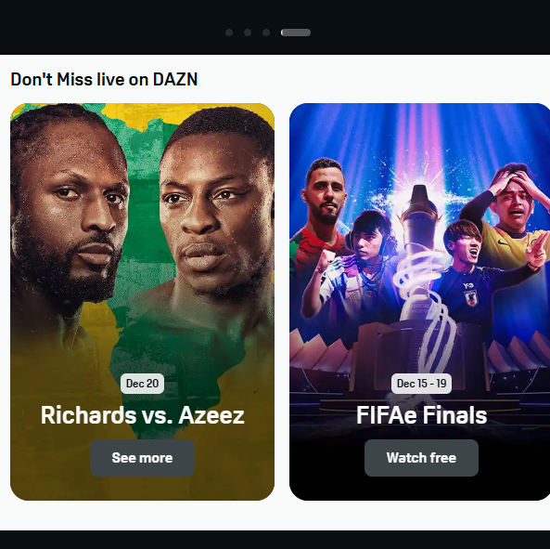Click the Japan flag crest on jersey

pos(469,298)
